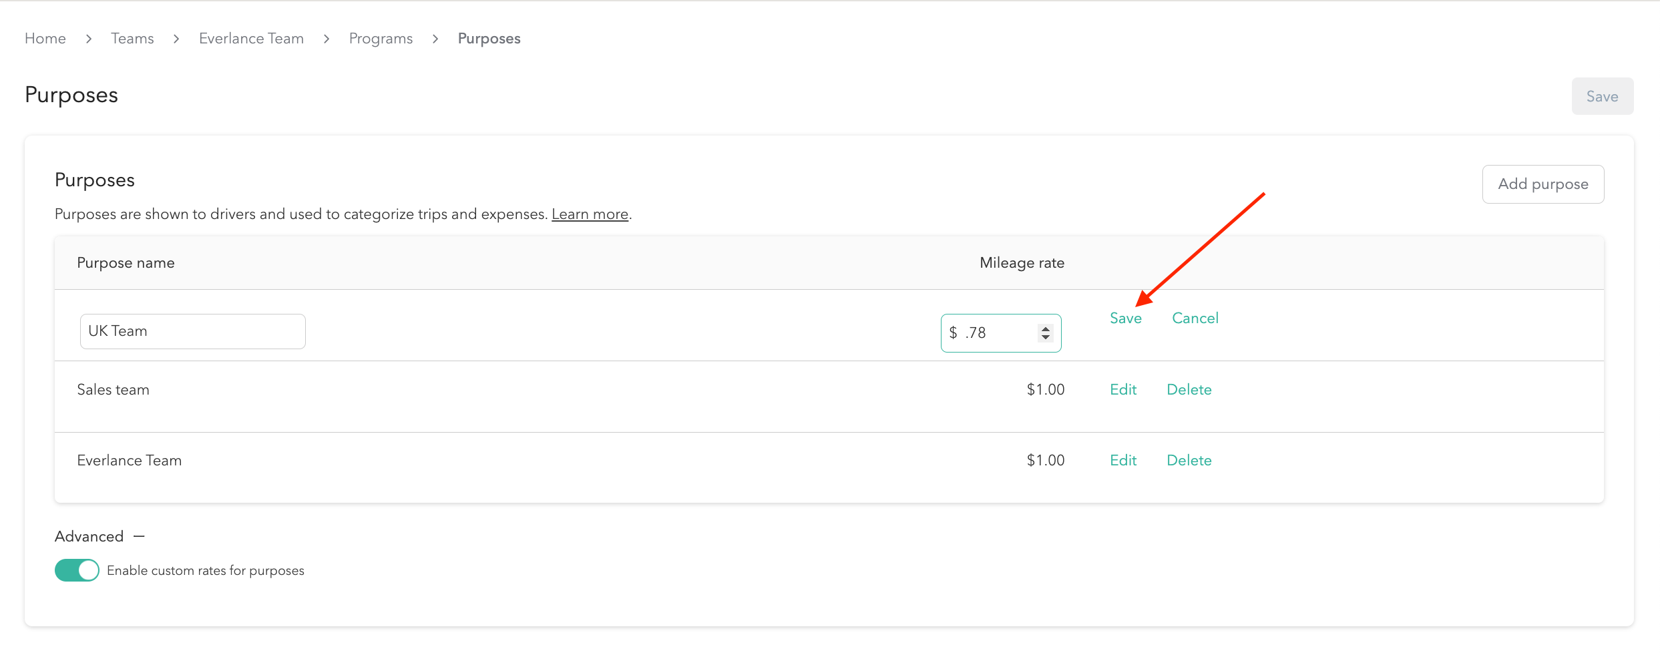Cancel editing the UK Team row
This screenshot has width=1660, height=653.
[1195, 318]
